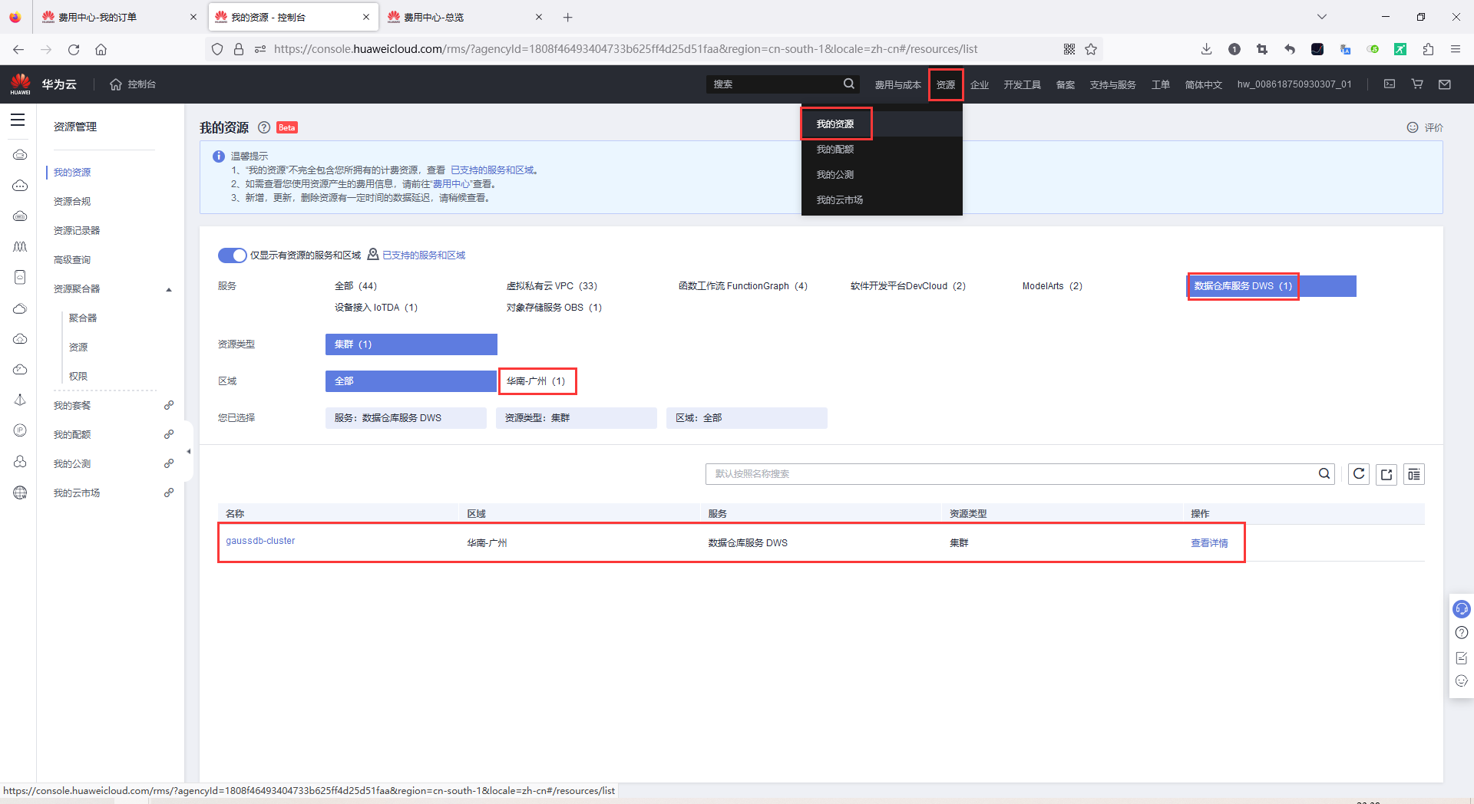
Task: Open the browser tab list dropdown
Action: [x=1322, y=17]
